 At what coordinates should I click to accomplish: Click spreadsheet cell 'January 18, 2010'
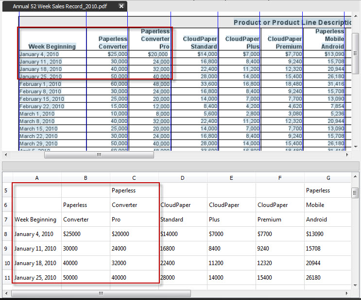pos(37,263)
